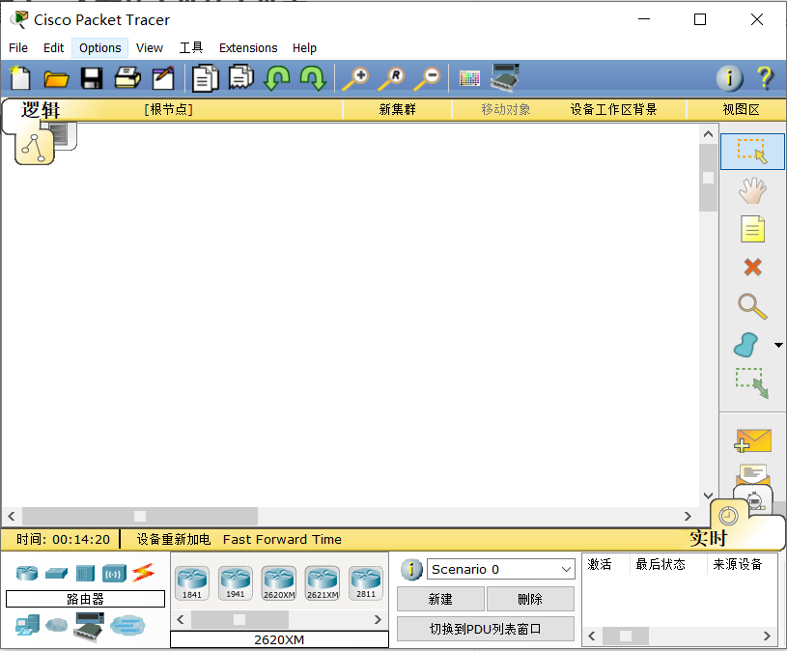Choose the red X Delete tool
Viewport: 787px width, 651px height.
(752, 267)
